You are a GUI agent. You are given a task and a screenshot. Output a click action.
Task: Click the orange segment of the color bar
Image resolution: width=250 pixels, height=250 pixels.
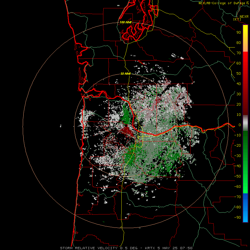pyautogui.click(x=245, y=46)
